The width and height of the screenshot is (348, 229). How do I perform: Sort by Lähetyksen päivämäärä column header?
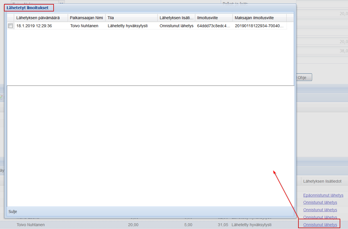(38, 18)
